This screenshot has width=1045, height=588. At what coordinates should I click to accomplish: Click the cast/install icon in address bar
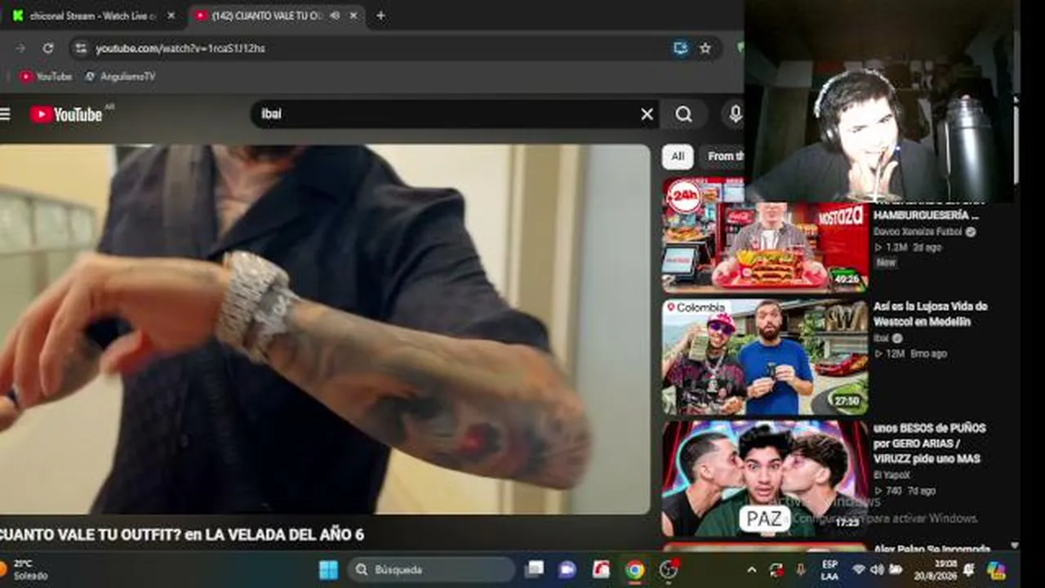pyautogui.click(x=680, y=48)
